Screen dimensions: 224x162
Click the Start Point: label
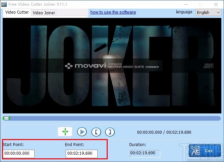pyautogui.click(x=13, y=144)
